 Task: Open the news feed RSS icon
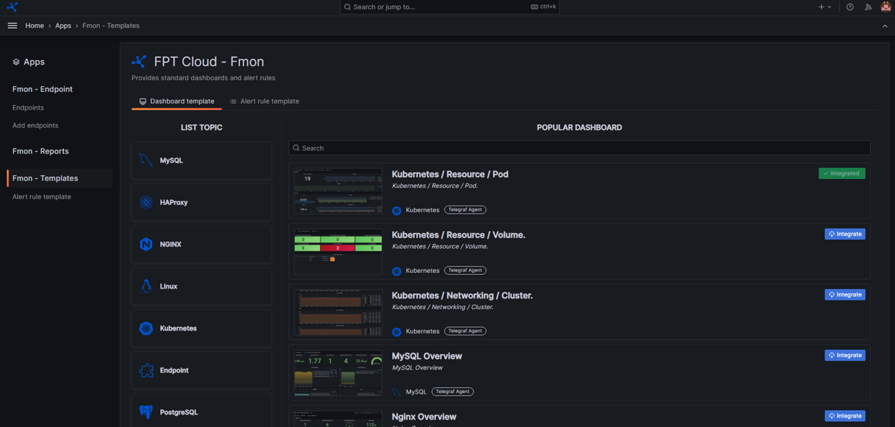[x=868, y=7]
